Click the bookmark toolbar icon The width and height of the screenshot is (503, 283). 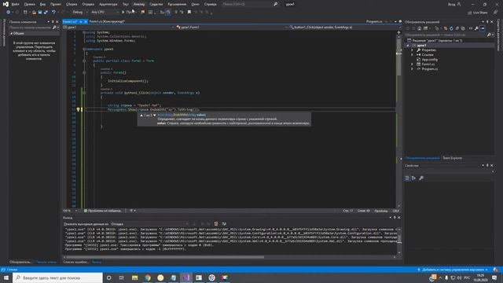[189, 13]
